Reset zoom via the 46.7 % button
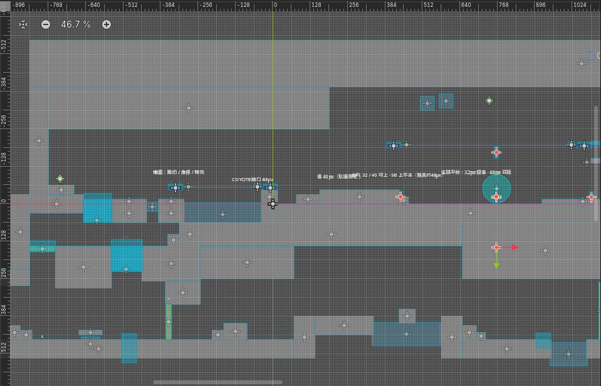Viewport: 601px width, 386px height. pos(76,24)
